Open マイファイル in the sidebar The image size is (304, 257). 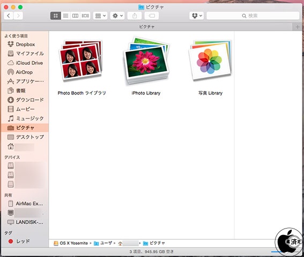click(25, 54)
